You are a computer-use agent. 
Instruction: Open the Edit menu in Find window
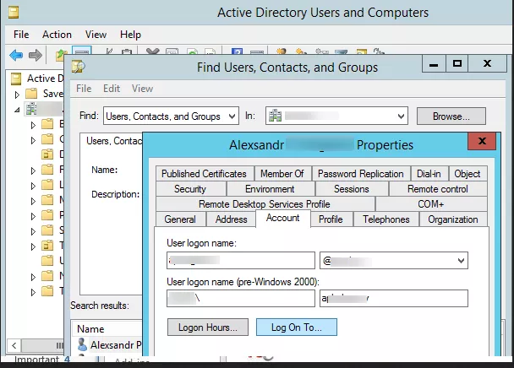tap(112, 89)
